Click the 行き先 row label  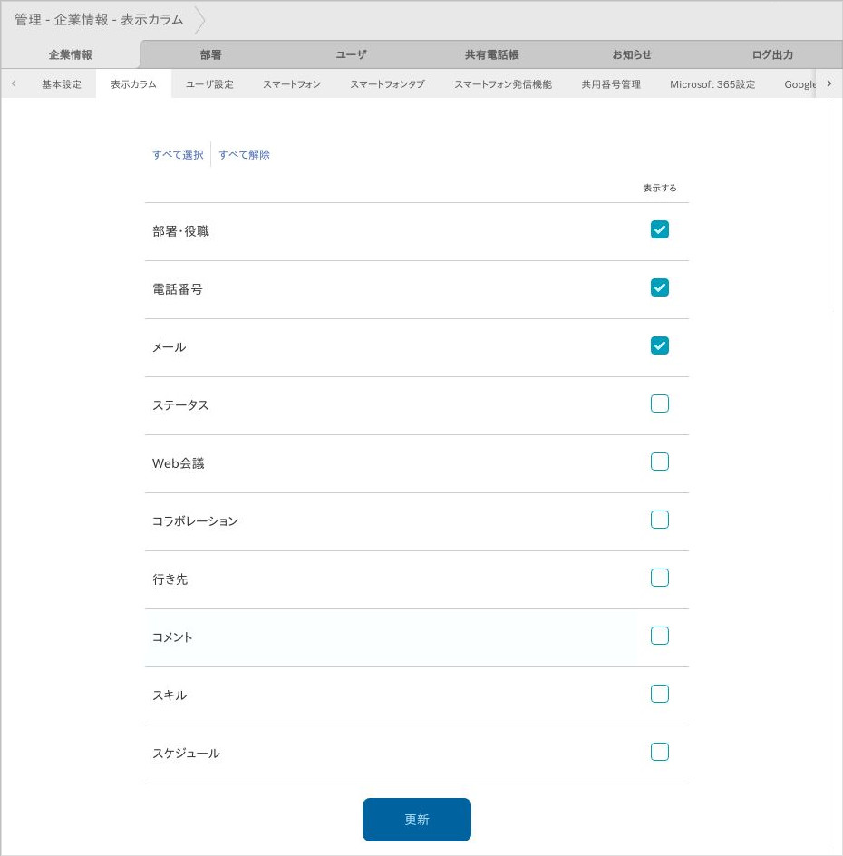tap(170, 579)
